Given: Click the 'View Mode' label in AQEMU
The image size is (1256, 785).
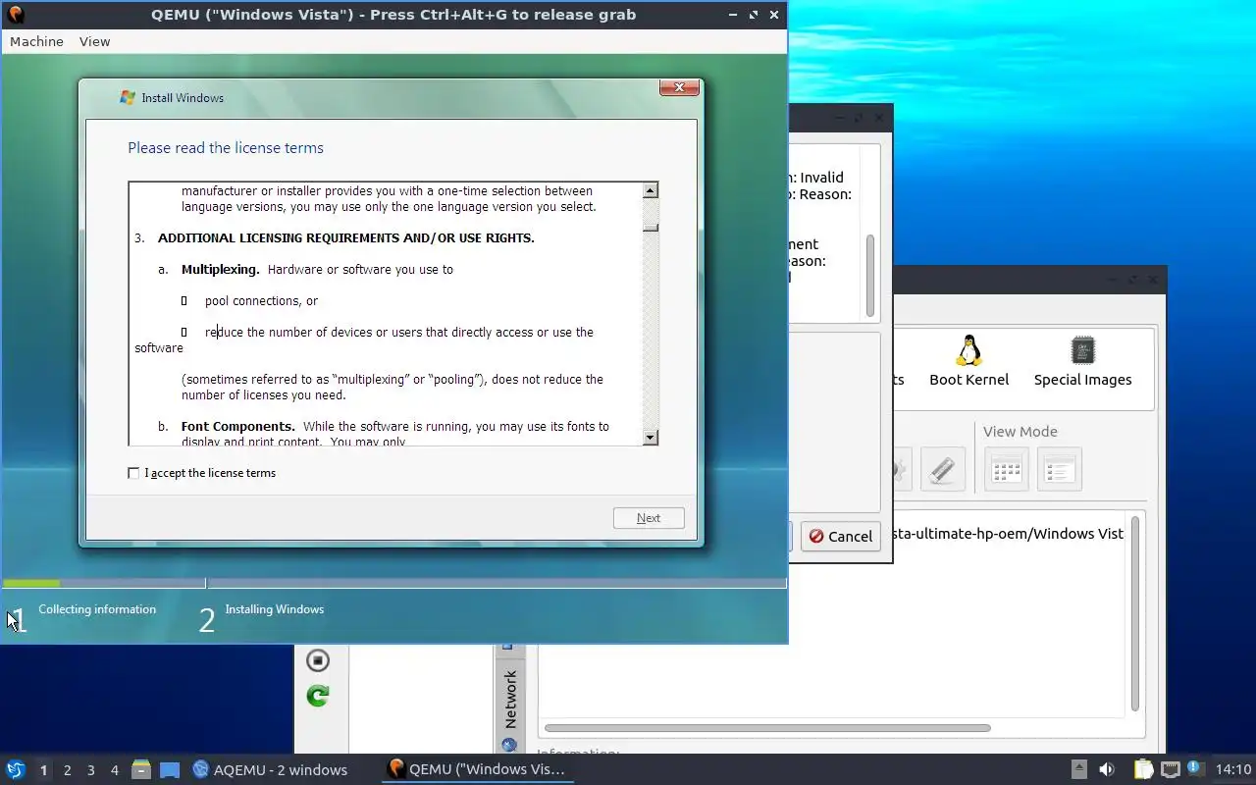Looking at the screenshot, I should coord(1020,432).
